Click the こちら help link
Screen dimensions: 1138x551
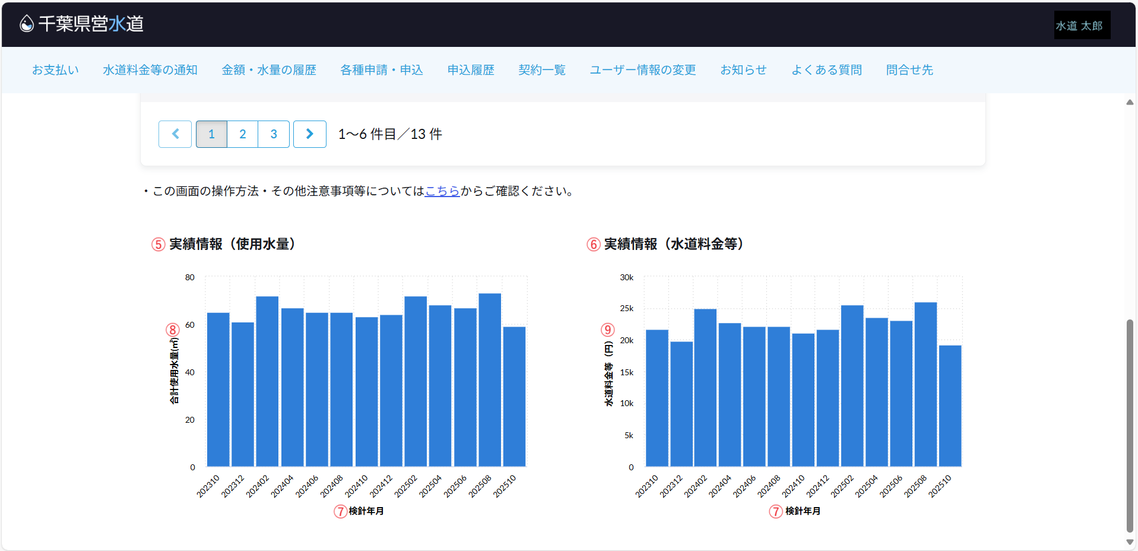tap(442, 191)
